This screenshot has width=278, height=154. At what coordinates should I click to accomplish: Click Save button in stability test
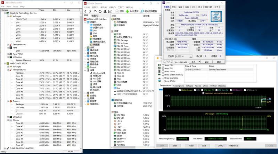204,146
